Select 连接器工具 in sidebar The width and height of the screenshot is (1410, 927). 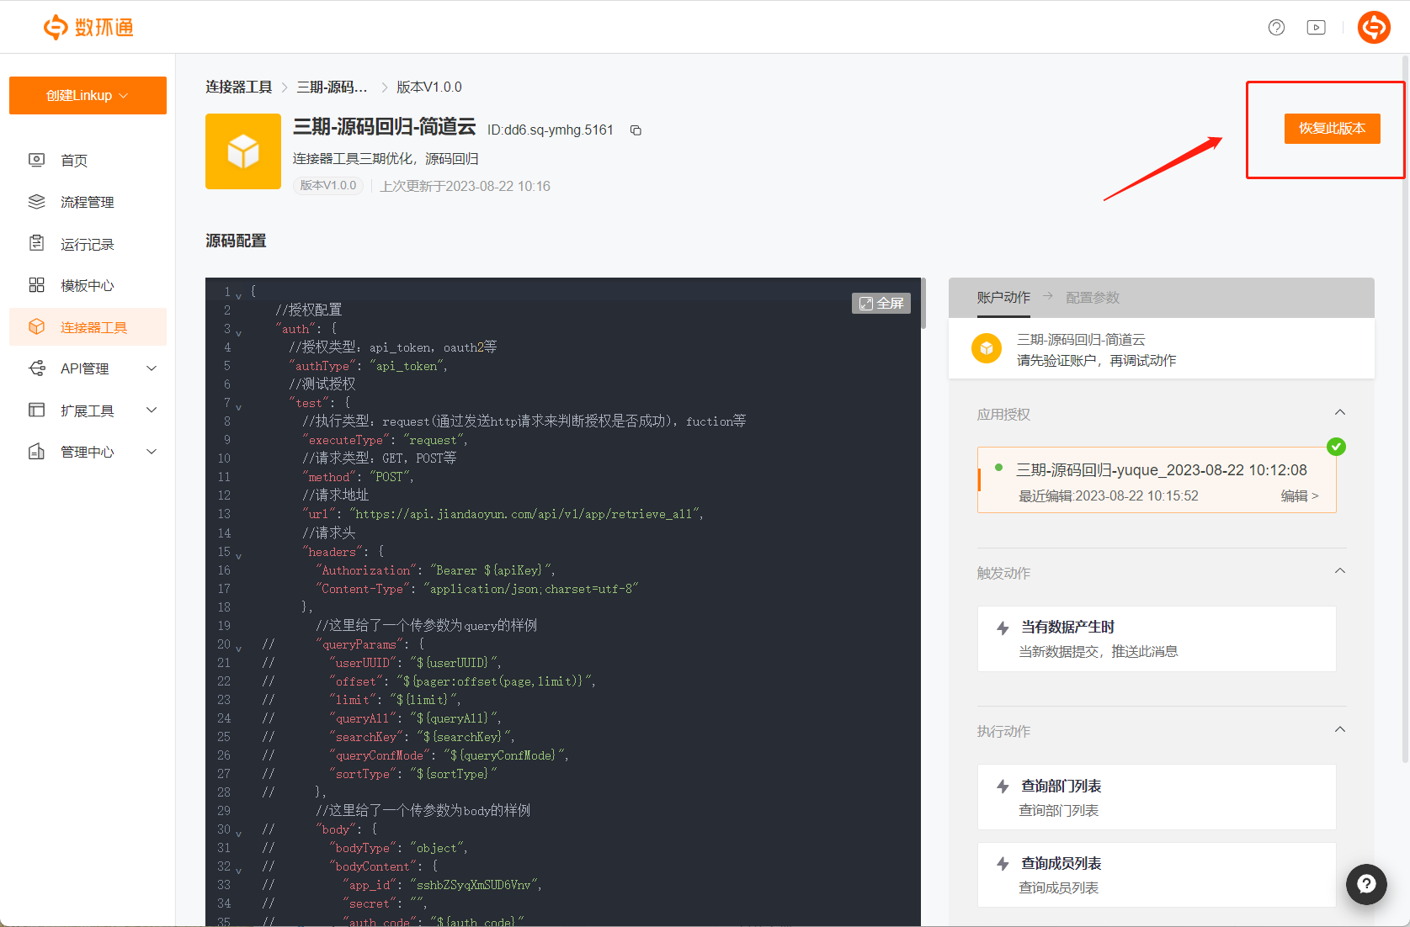click(x=88, y=327)
